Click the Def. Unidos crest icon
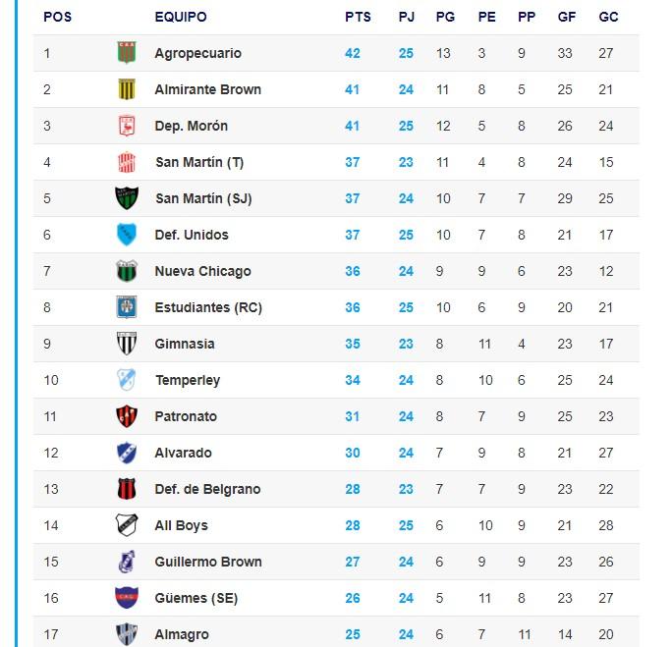Viewport: 672px width, 647px height. pyautogui.click(x=126, y=235)
